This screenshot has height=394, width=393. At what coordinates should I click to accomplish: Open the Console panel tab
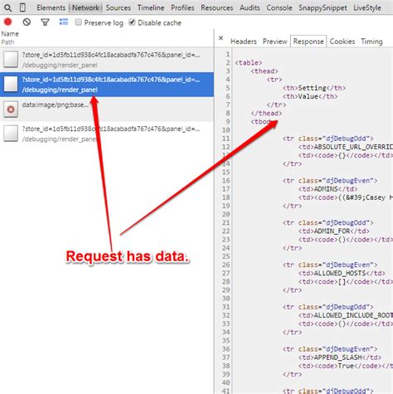coord(279,7)
